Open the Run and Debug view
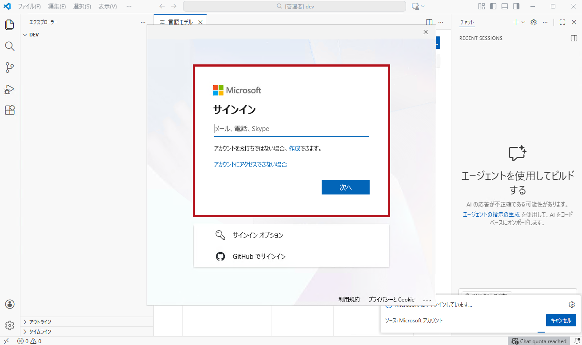Image resolution: width=582 pixels, height=345 pixels. (9, 90)
